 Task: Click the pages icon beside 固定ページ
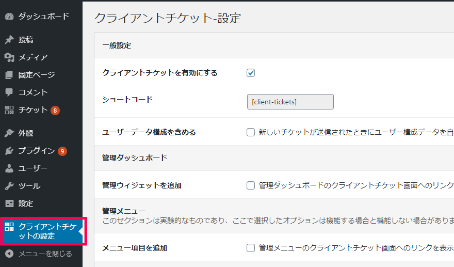coord(9,75)
